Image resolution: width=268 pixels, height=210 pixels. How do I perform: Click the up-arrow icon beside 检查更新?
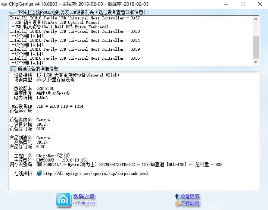click(177, 197)
